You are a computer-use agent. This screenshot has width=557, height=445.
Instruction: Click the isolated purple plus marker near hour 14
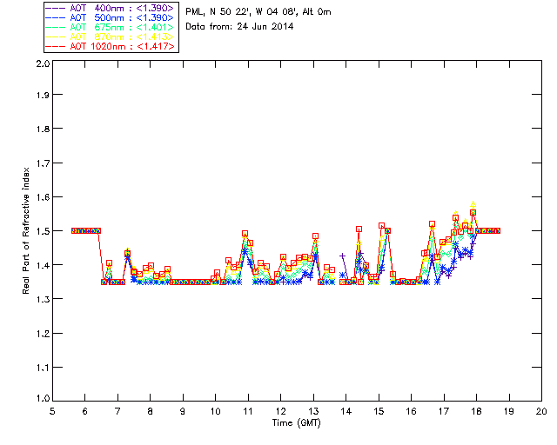[342, 256]
